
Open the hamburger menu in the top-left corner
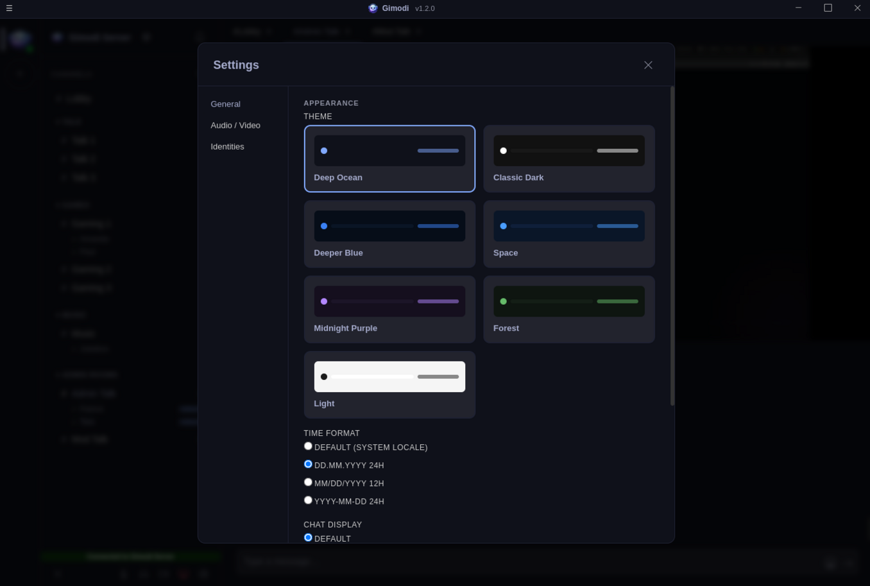(9, 8)
